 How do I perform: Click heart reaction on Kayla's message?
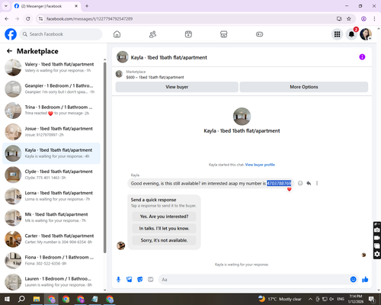(x=289, y=189)
